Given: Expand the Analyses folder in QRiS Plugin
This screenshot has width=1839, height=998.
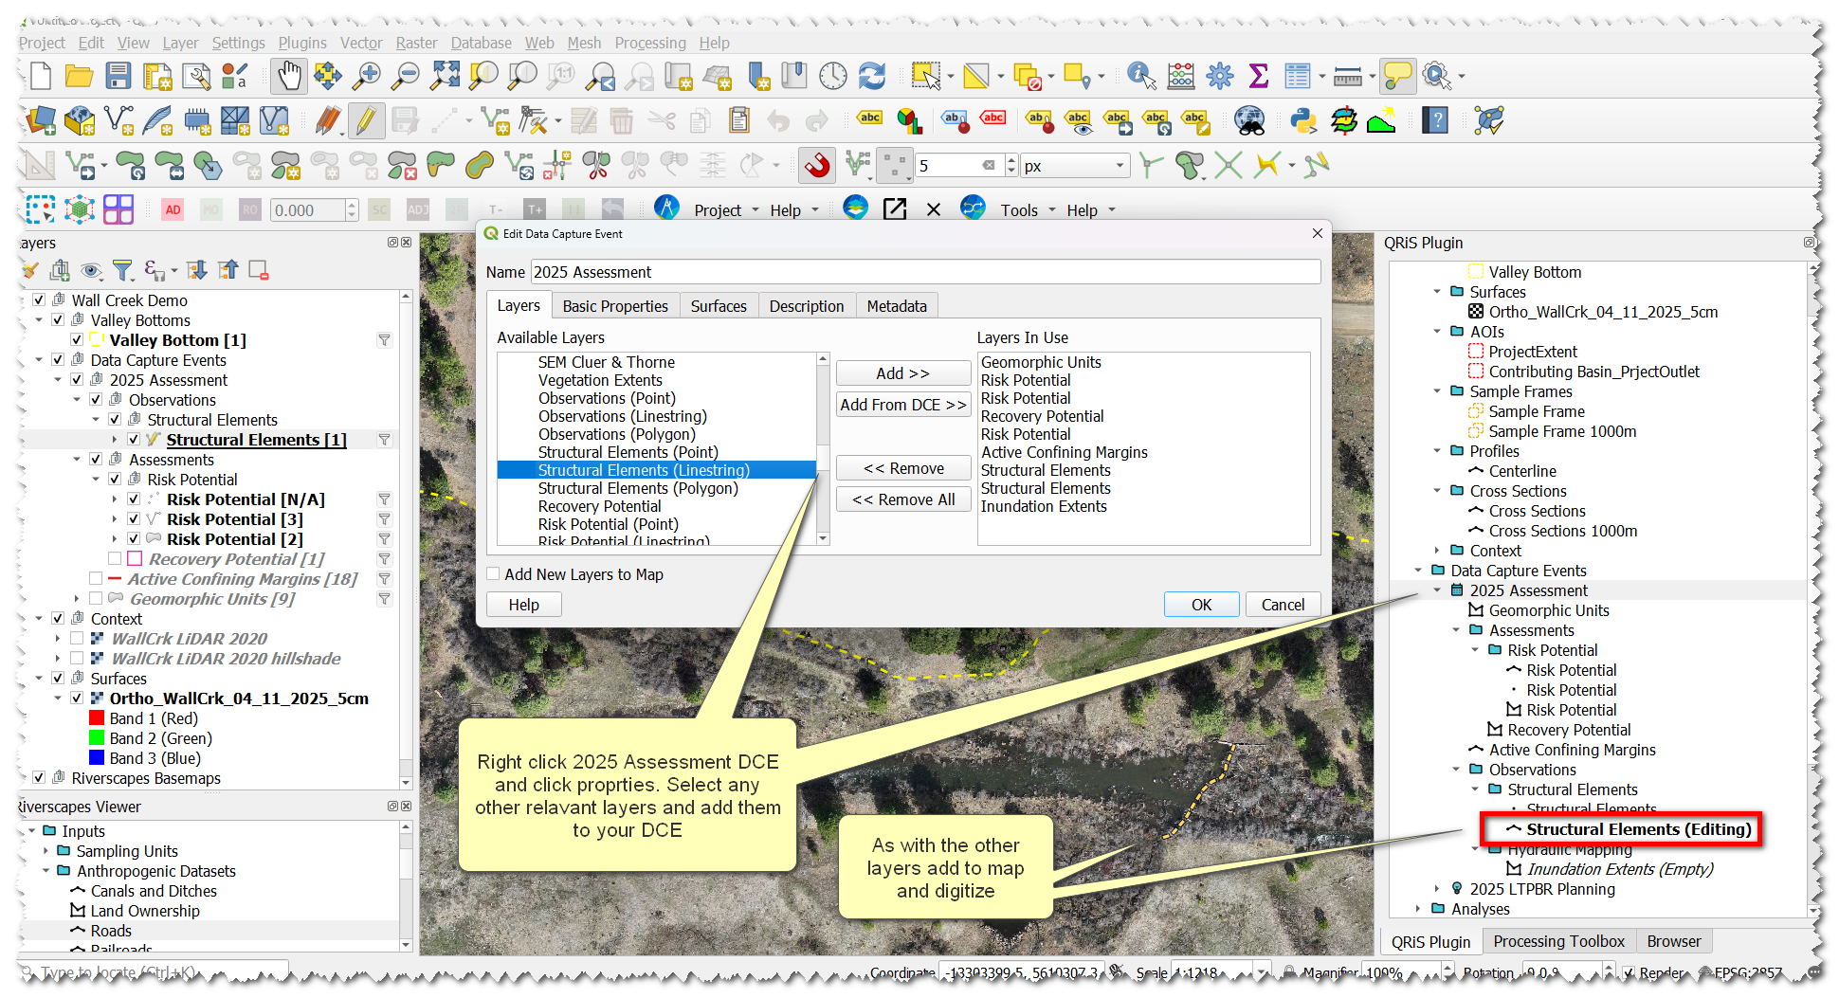Looking at the screenshot, I should 1418,909.
